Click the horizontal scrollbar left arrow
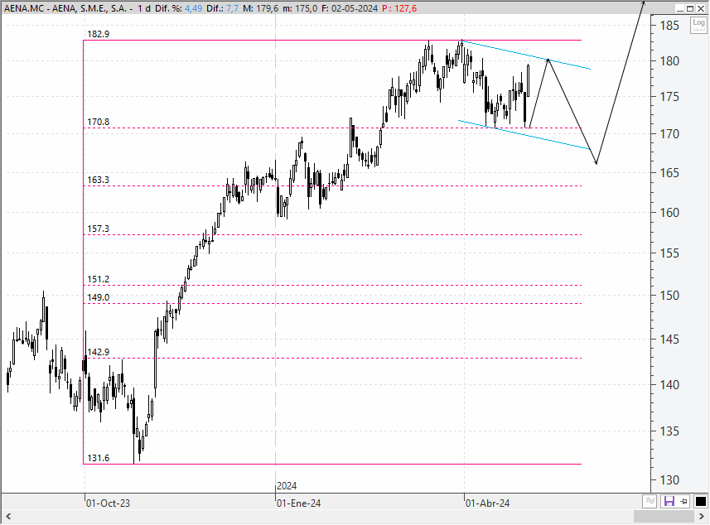 8,517
